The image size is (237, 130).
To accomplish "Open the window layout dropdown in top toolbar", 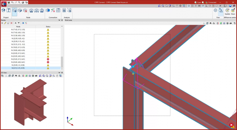I will pos(226,6).
